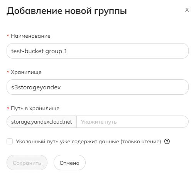The height and width of the screenshot is (176, 194).
Task: Focus the Наименование input field
Action: tap(98, 51)
